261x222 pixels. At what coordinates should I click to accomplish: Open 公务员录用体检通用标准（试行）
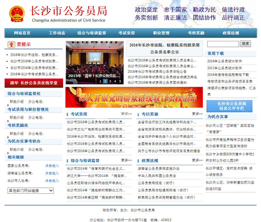[163, 190]
